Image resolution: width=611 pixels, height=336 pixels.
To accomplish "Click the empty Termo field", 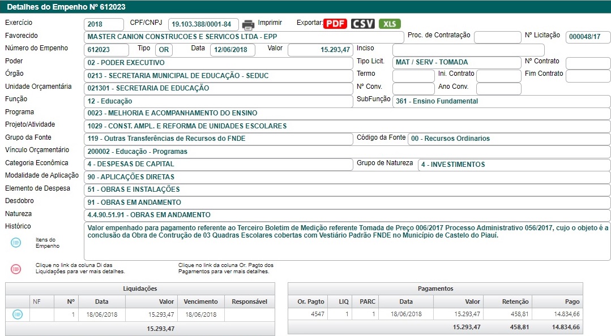I will [413, 76].
